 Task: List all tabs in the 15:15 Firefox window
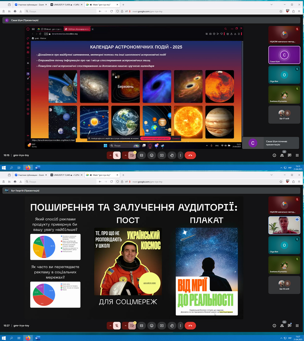click(x=271, y=5)
